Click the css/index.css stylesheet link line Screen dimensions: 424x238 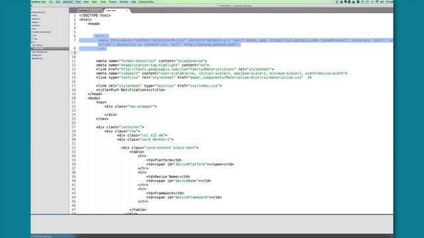[x=159, y=85]
